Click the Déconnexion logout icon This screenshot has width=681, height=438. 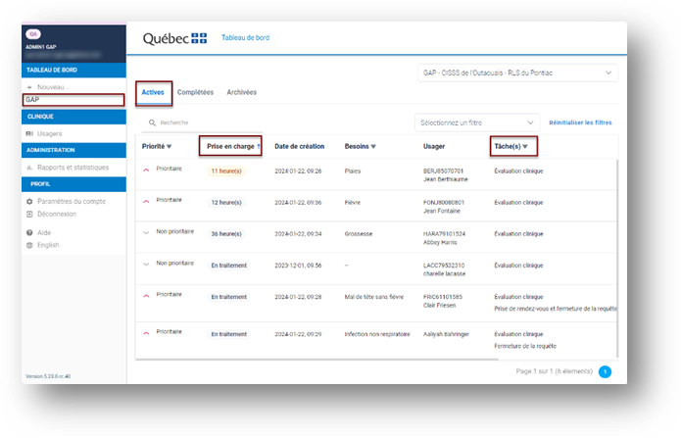tap(29, 215)
